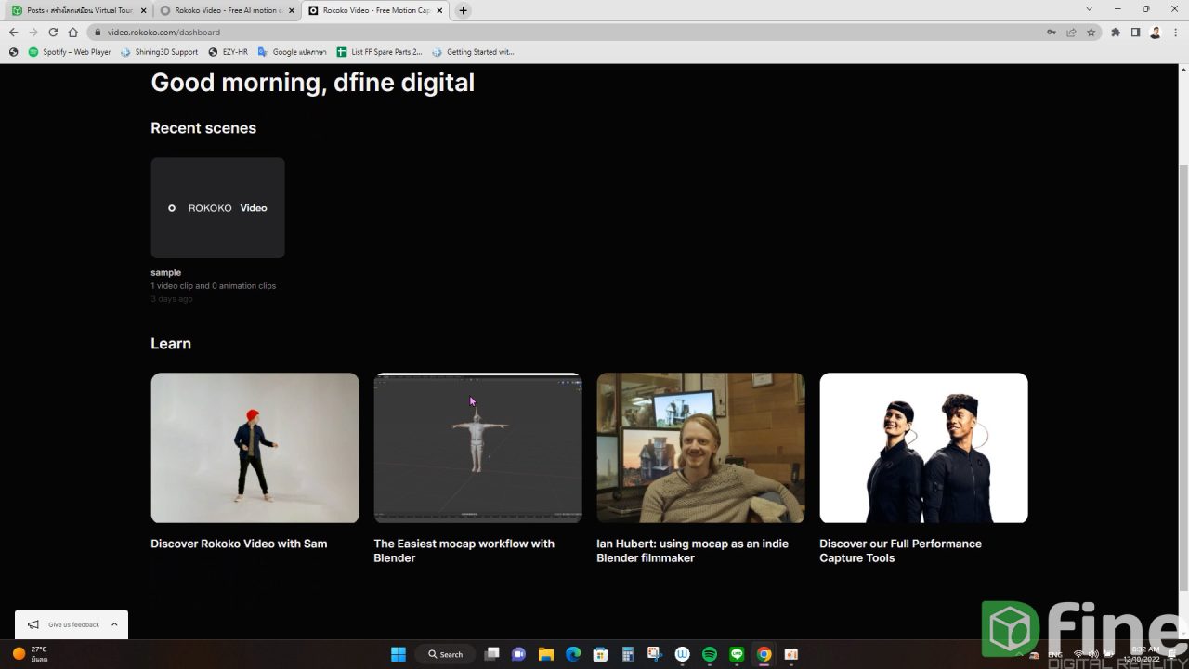Screen dimensions: 1189x669
Task: Open the Shining3D Support bookmark
Action: 160,52
